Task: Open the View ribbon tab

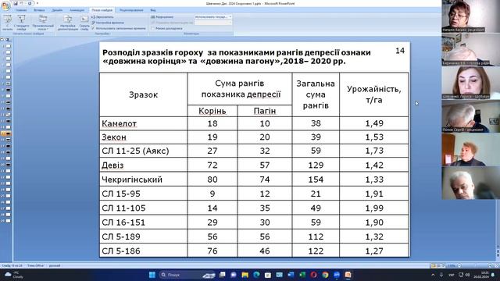Action: pos(153,10)
